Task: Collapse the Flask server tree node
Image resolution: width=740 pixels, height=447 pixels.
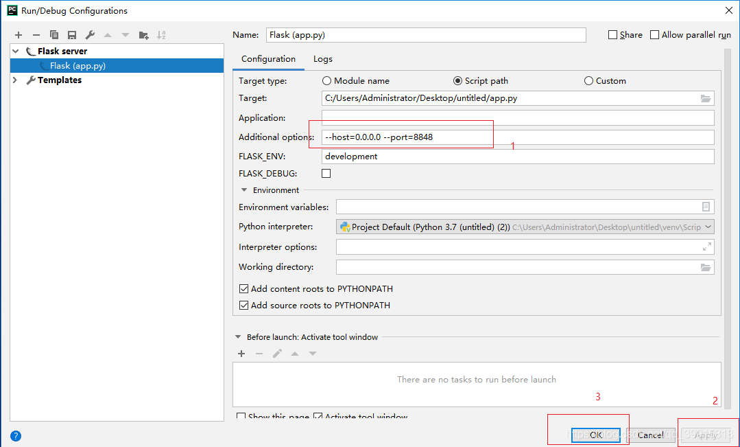Action: point(16,51)
